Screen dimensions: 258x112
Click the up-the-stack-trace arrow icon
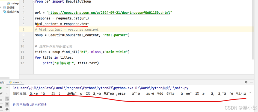click(7, 88)
